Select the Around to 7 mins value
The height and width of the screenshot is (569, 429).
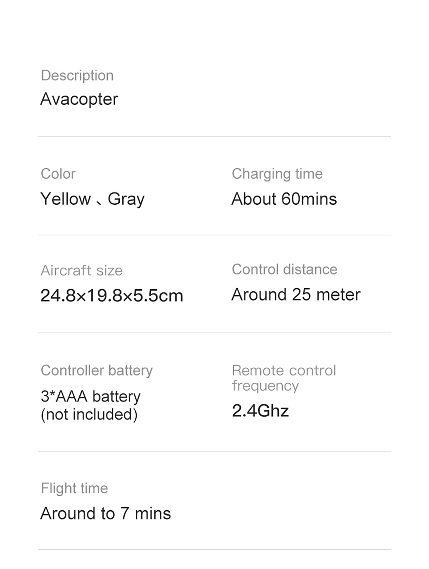pos(105,514)
